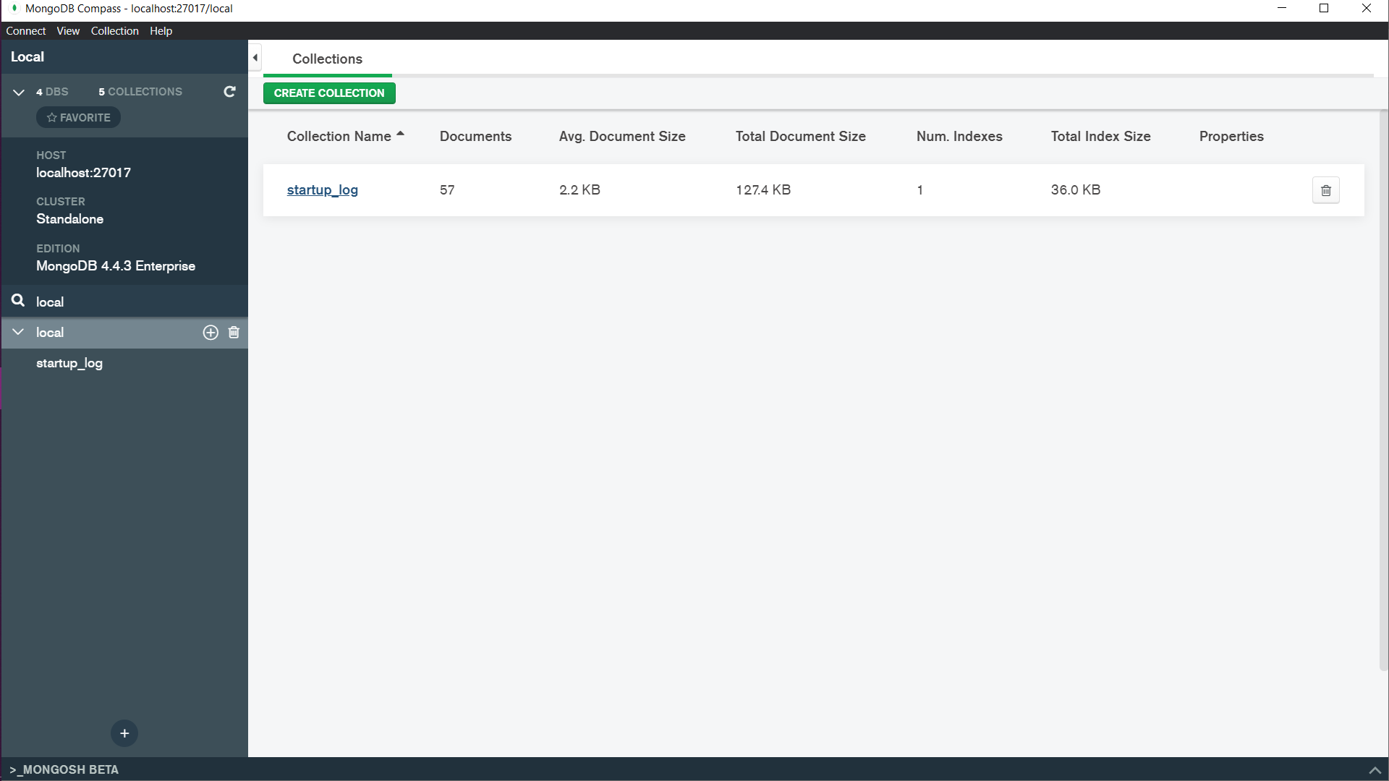Refresh the databases list in sidebar
1389x781 pixels.
point(229,92)
